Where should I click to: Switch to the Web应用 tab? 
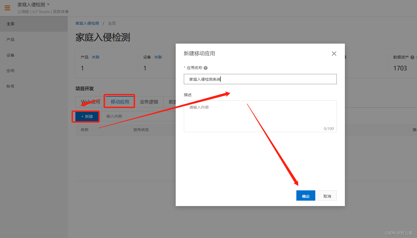click(91, 102)
